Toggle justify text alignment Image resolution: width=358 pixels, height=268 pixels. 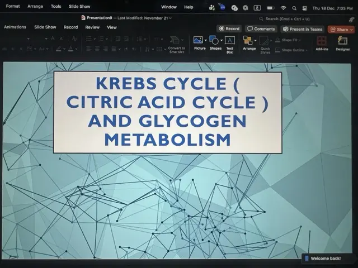[114, 49]
